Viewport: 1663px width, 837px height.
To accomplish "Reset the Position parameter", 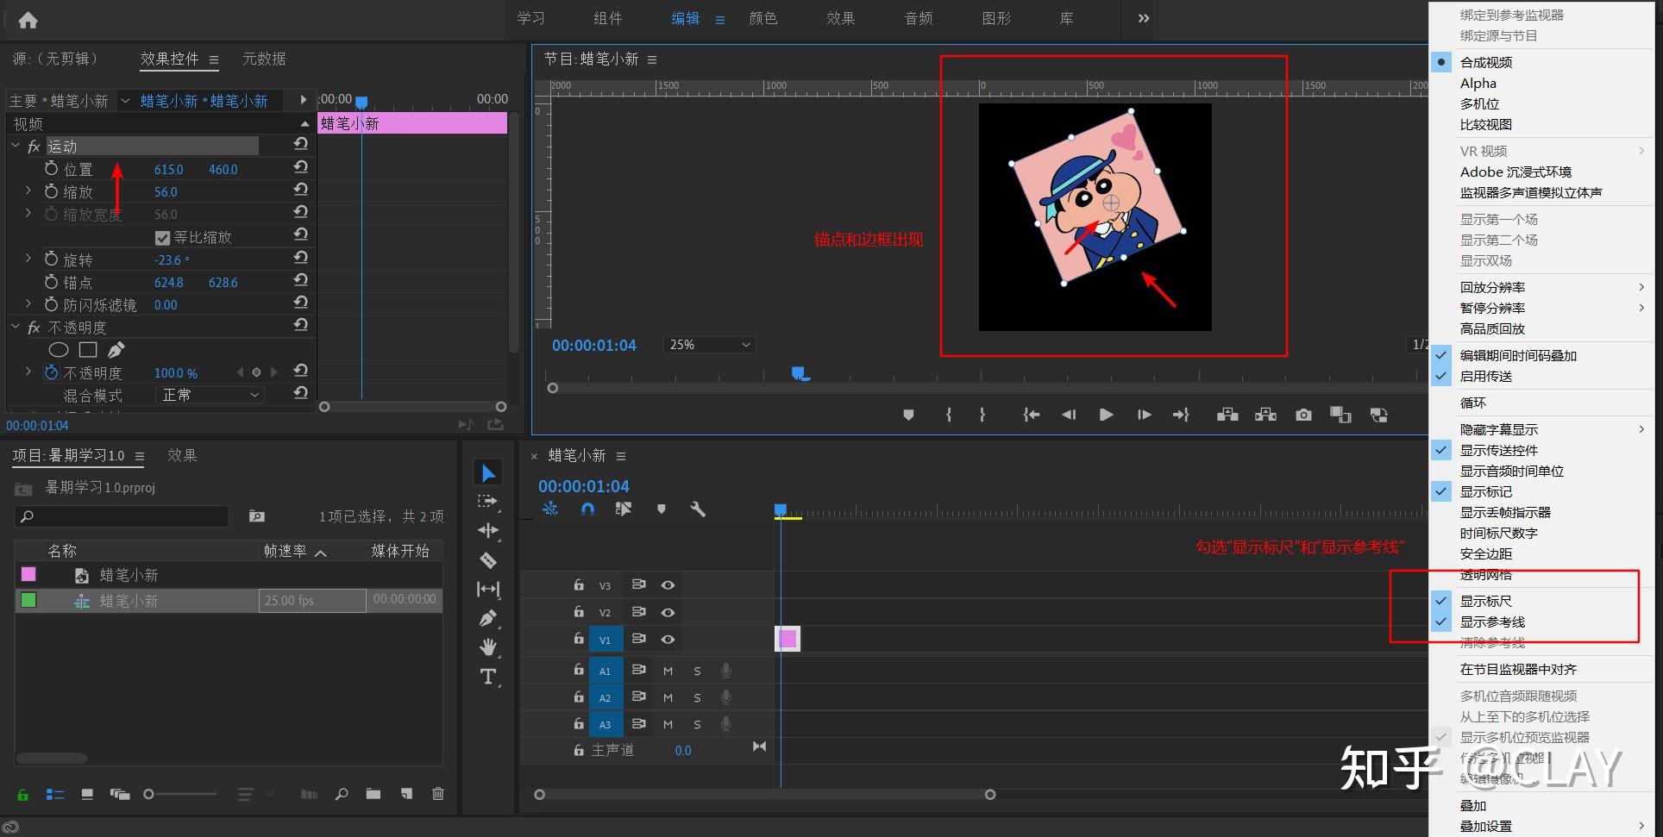I will [300, 167].
